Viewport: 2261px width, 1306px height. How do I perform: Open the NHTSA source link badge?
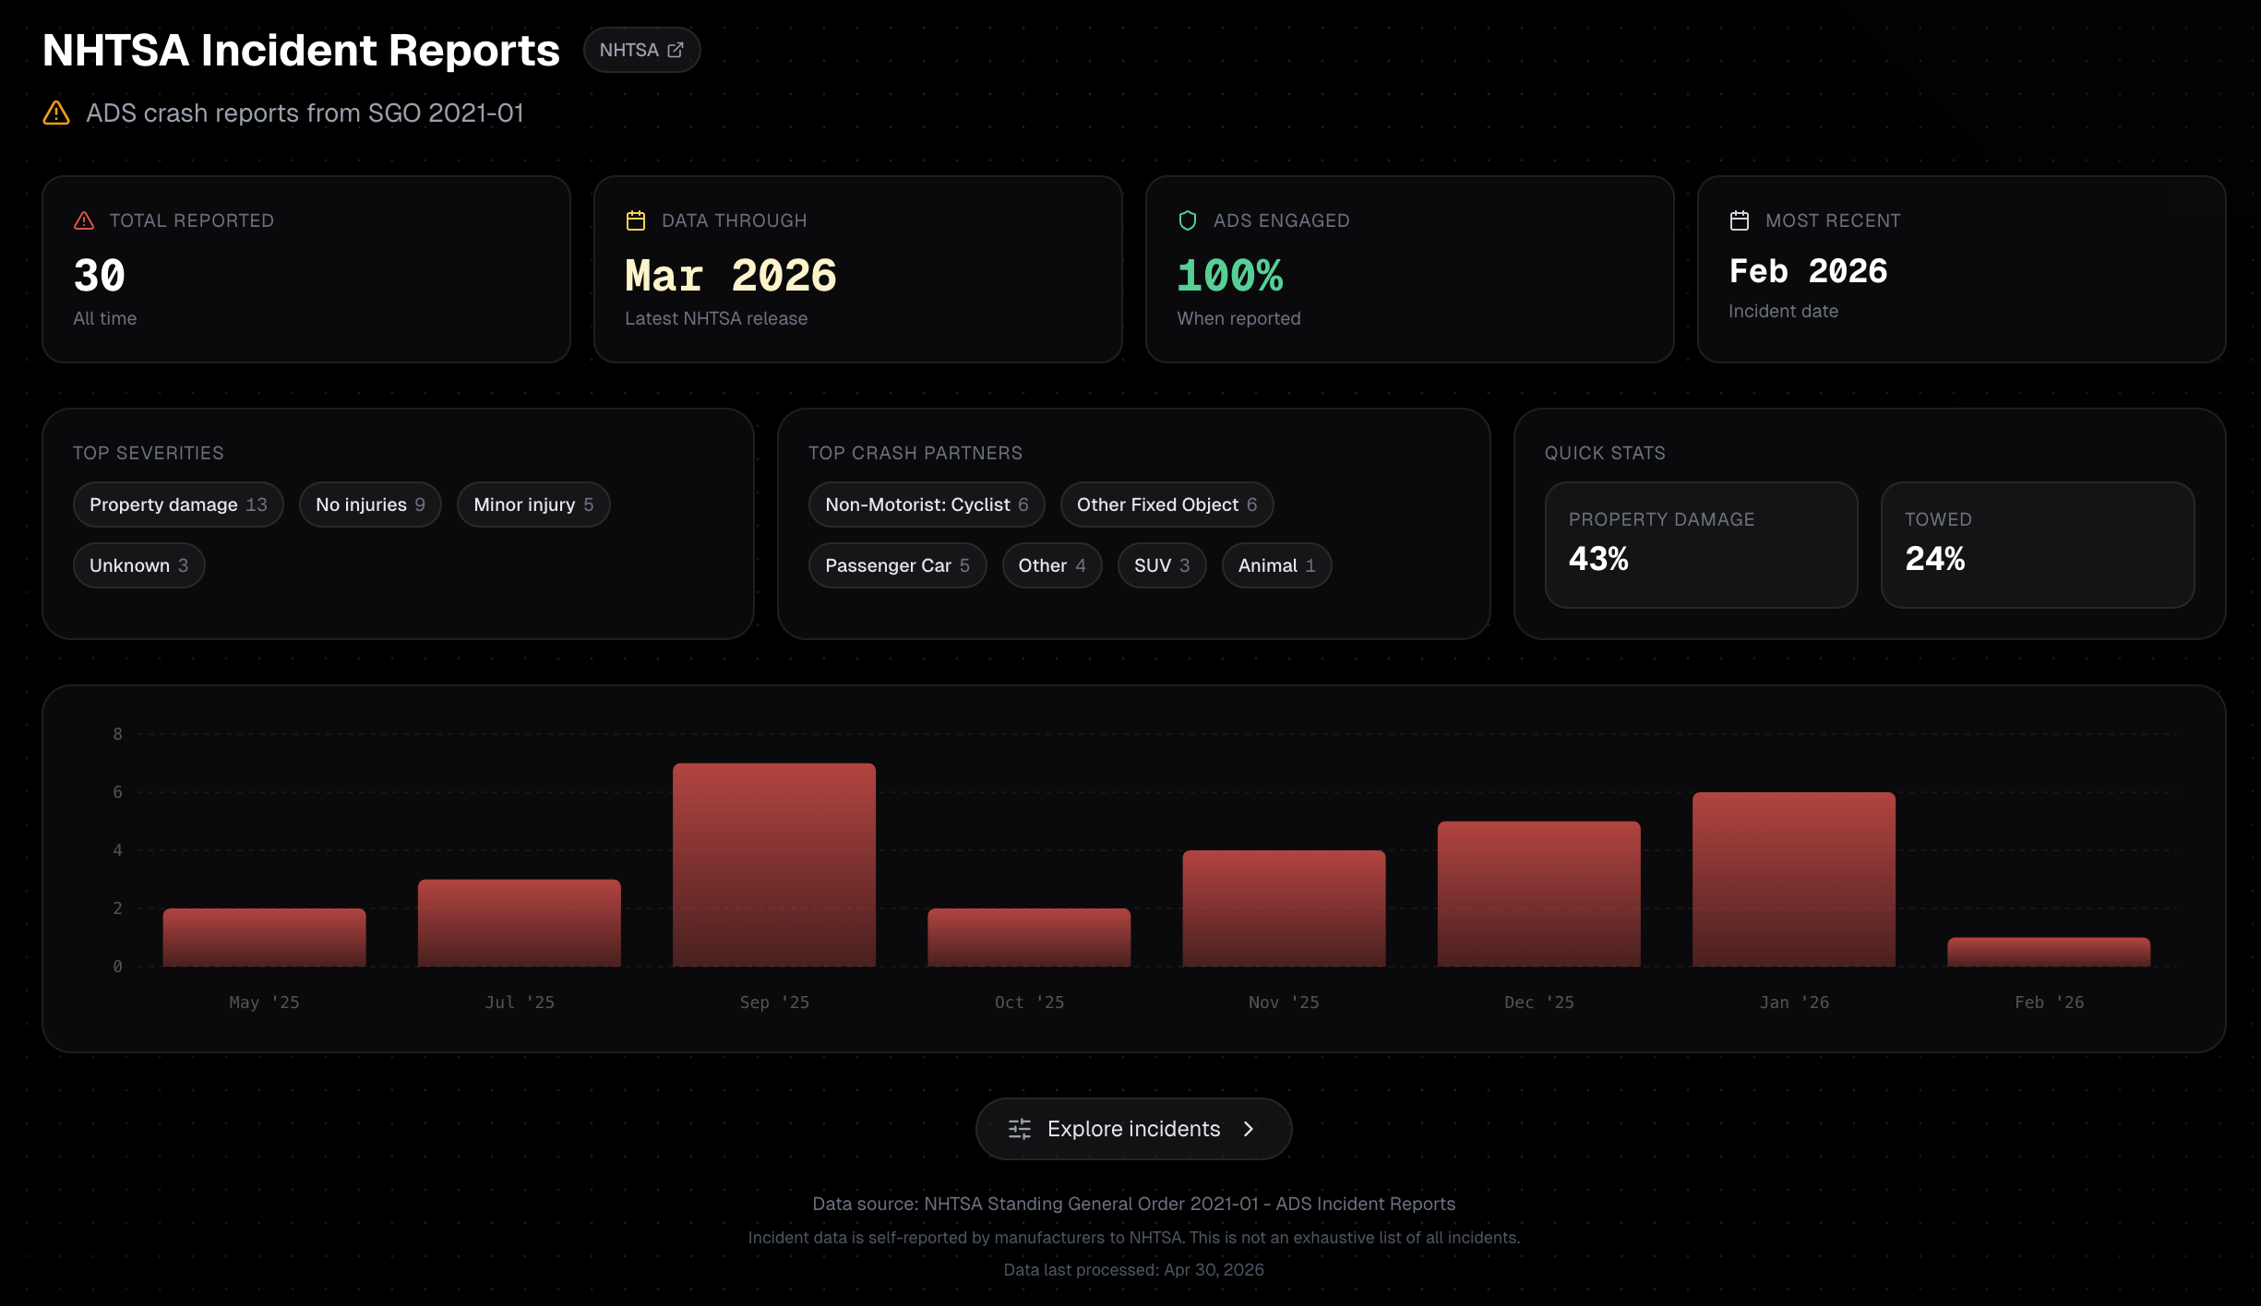pyautogui.click(x=641, y=50)
